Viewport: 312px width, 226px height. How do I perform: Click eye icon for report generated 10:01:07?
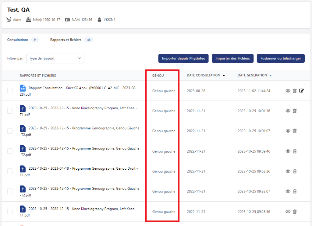(288, 131)
